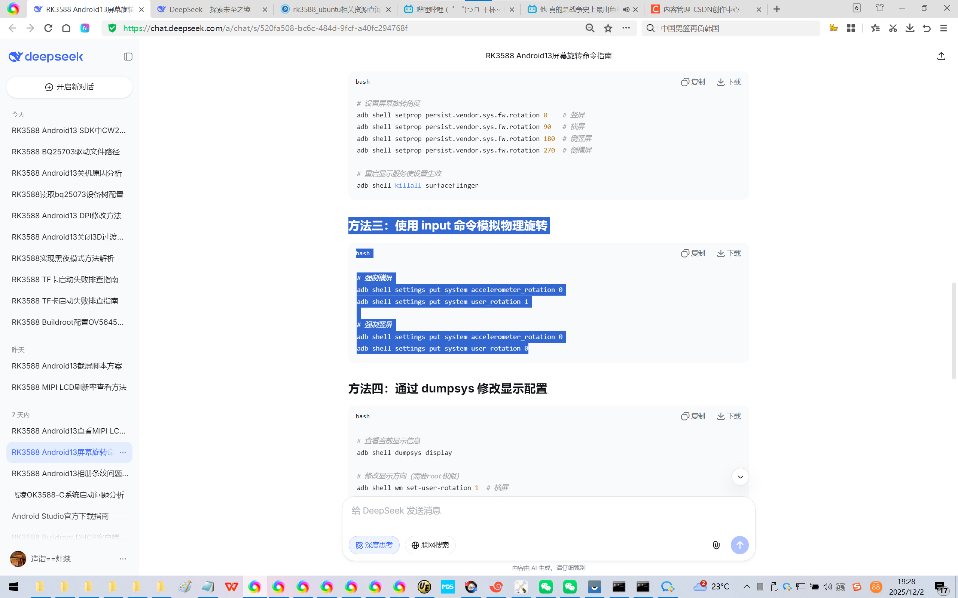Switch to the 内容管理-CSDN创作中心 tab
Viewport: 958px width, 598px height.
[x=701, y=9]
